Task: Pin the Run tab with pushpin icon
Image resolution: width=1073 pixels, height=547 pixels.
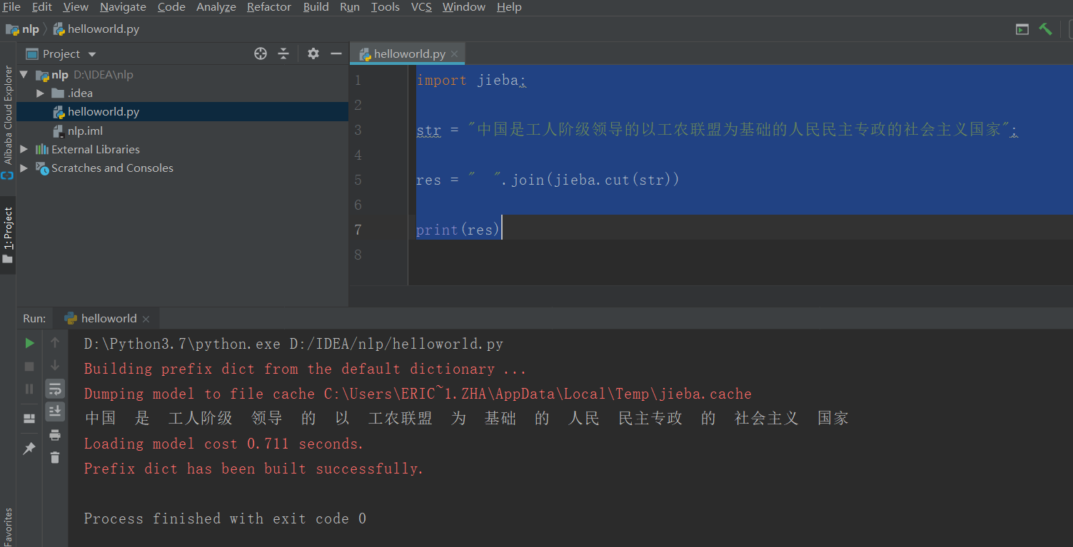Action: (x=29, y=449)
